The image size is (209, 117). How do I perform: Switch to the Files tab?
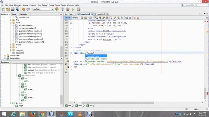(14, 14)
